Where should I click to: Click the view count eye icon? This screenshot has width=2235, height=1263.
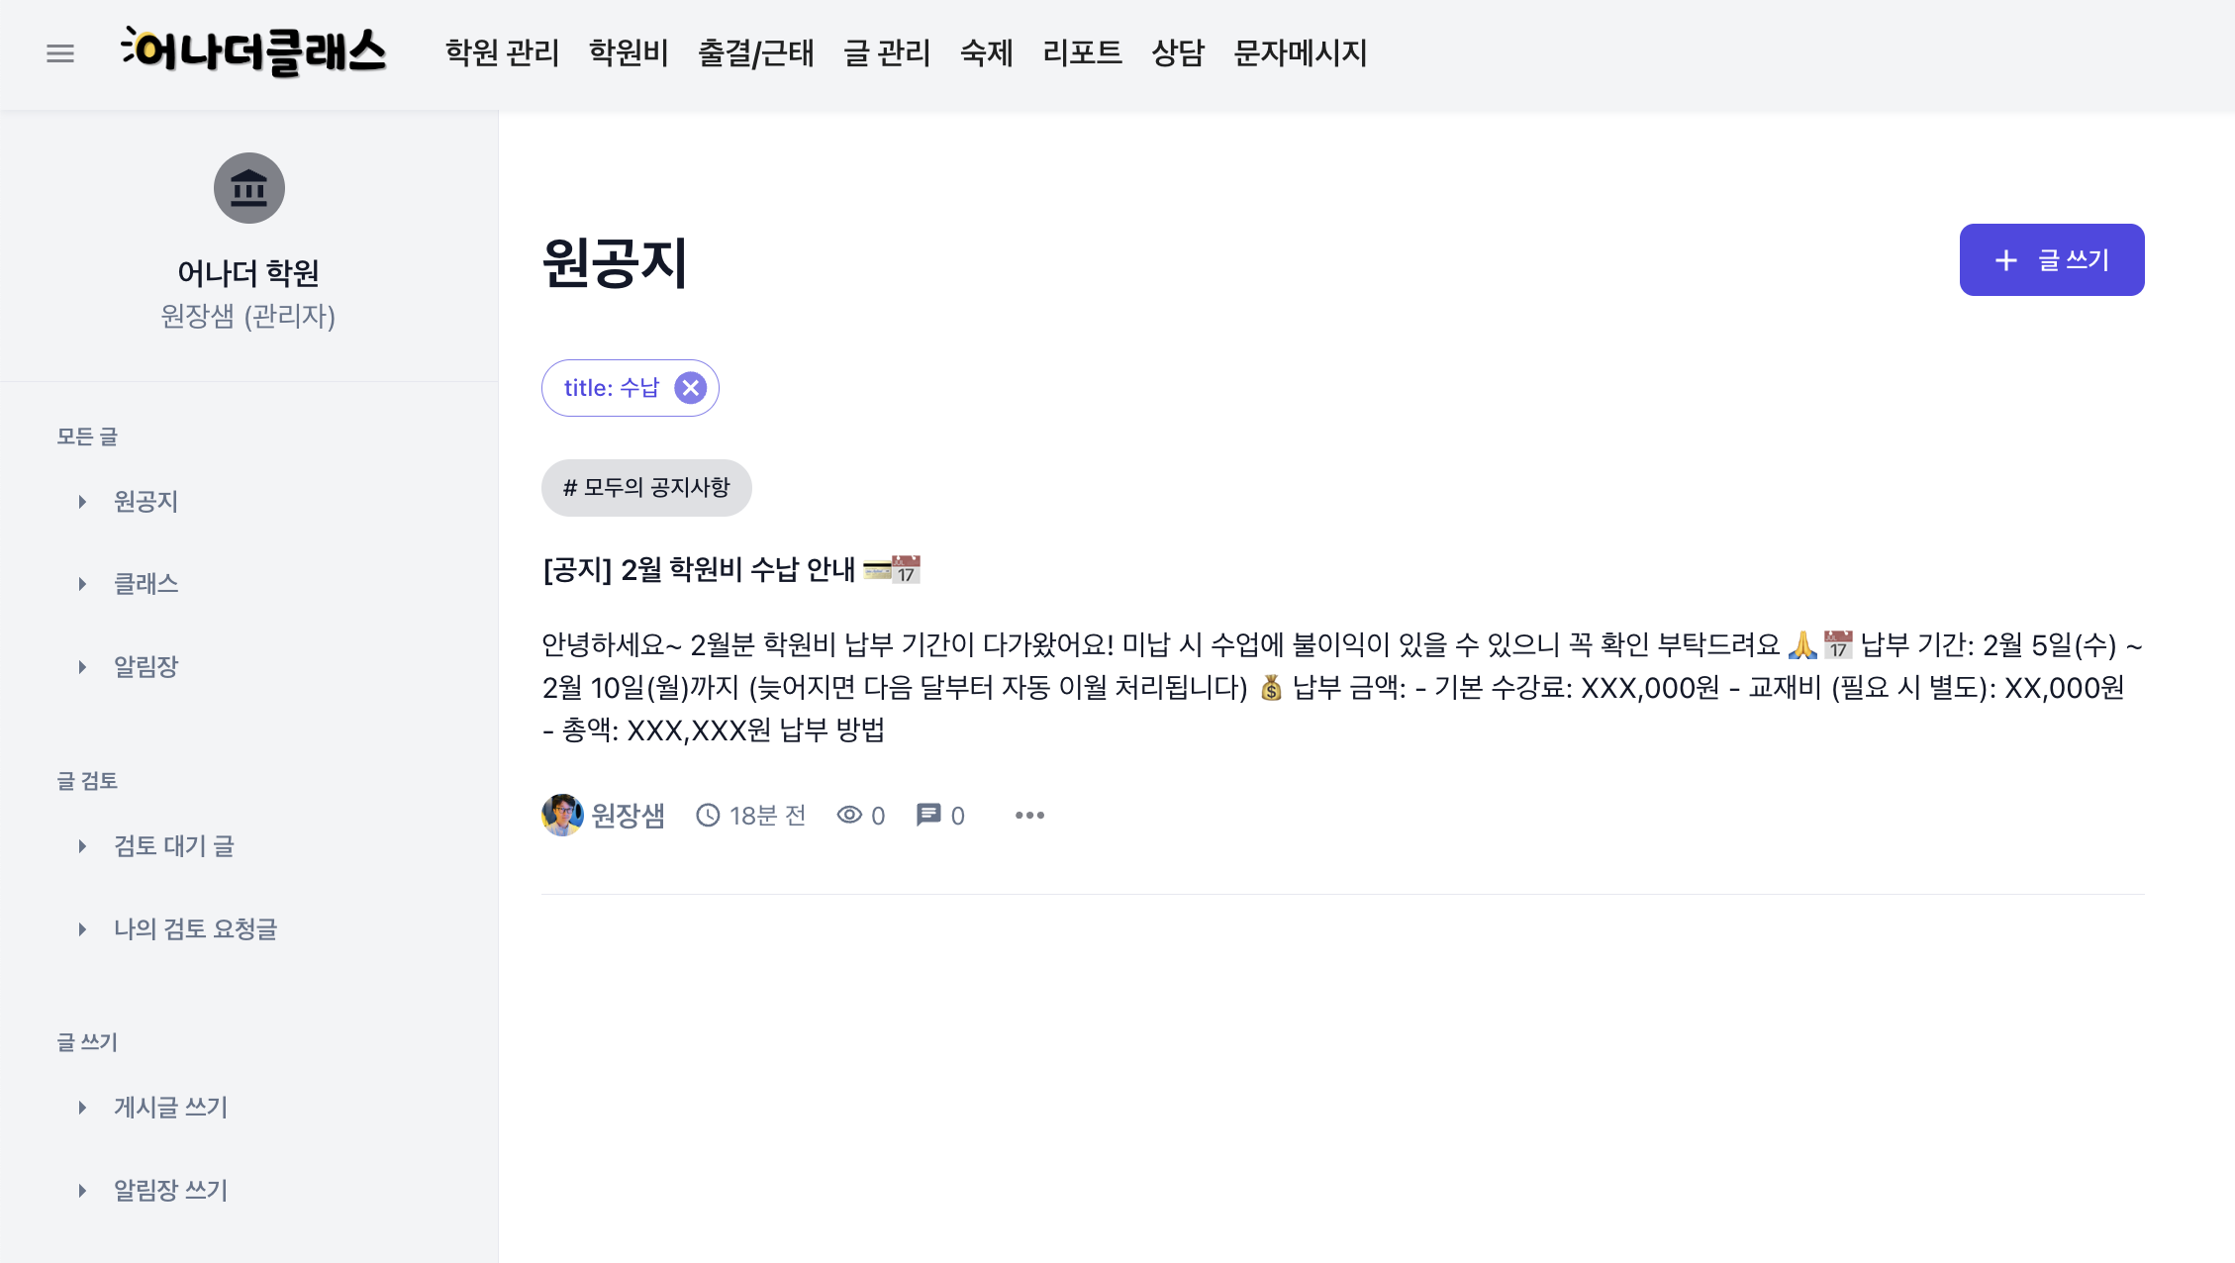pyautogui.click(x=849, y=816)
